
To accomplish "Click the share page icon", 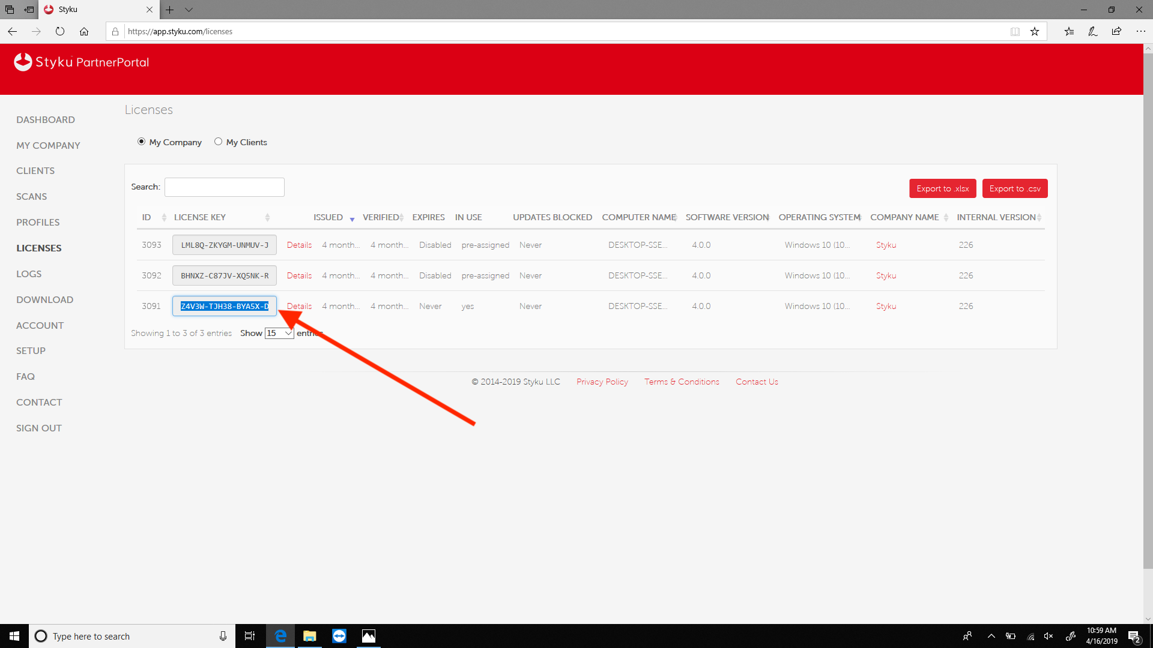I will 1116,31.
